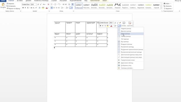Open Выделить (Select) dropdown
181x102 pixels.
click(168, 8)
